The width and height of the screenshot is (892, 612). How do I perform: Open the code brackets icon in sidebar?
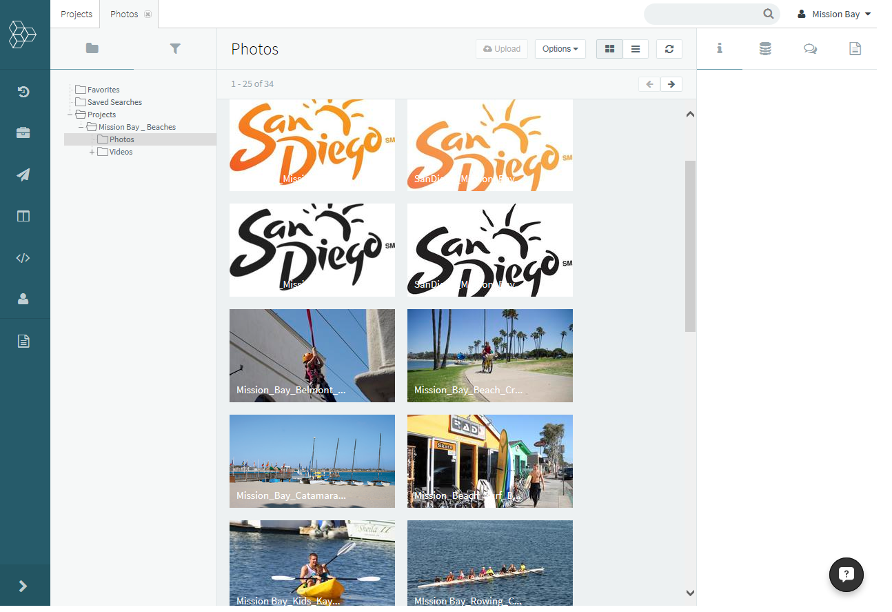tap(23, 258)
